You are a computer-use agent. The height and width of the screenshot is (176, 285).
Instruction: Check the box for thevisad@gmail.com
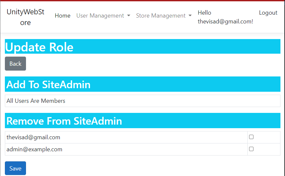[251, 137]
